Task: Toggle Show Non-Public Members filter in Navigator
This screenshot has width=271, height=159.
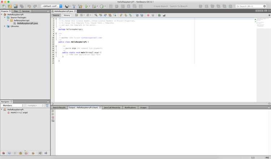Action: coord(20,153)
